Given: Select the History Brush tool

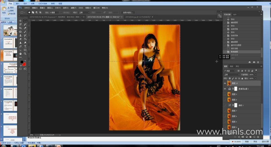Looking at the screenshot, I should (x=25, y=35).
